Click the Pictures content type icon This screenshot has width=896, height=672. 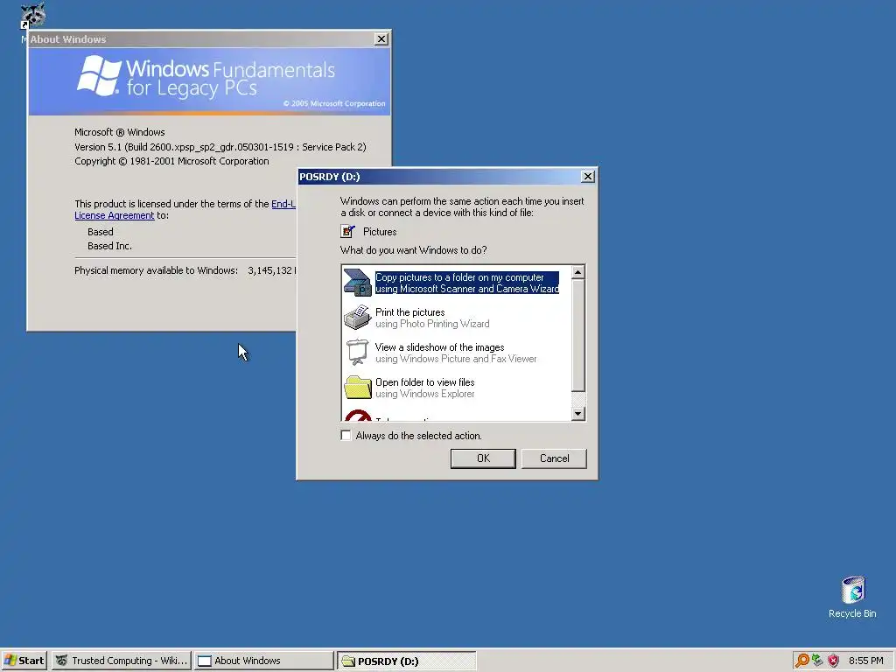pyautogui.click(x=347, y=231)
